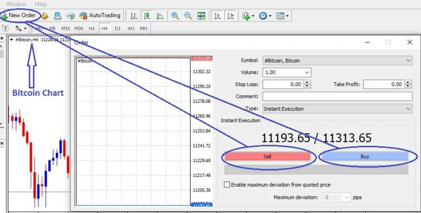Minimize the Order dialog window
Image resolution: width=421 pixels, height=213 pixels.
tap(367, 42)
